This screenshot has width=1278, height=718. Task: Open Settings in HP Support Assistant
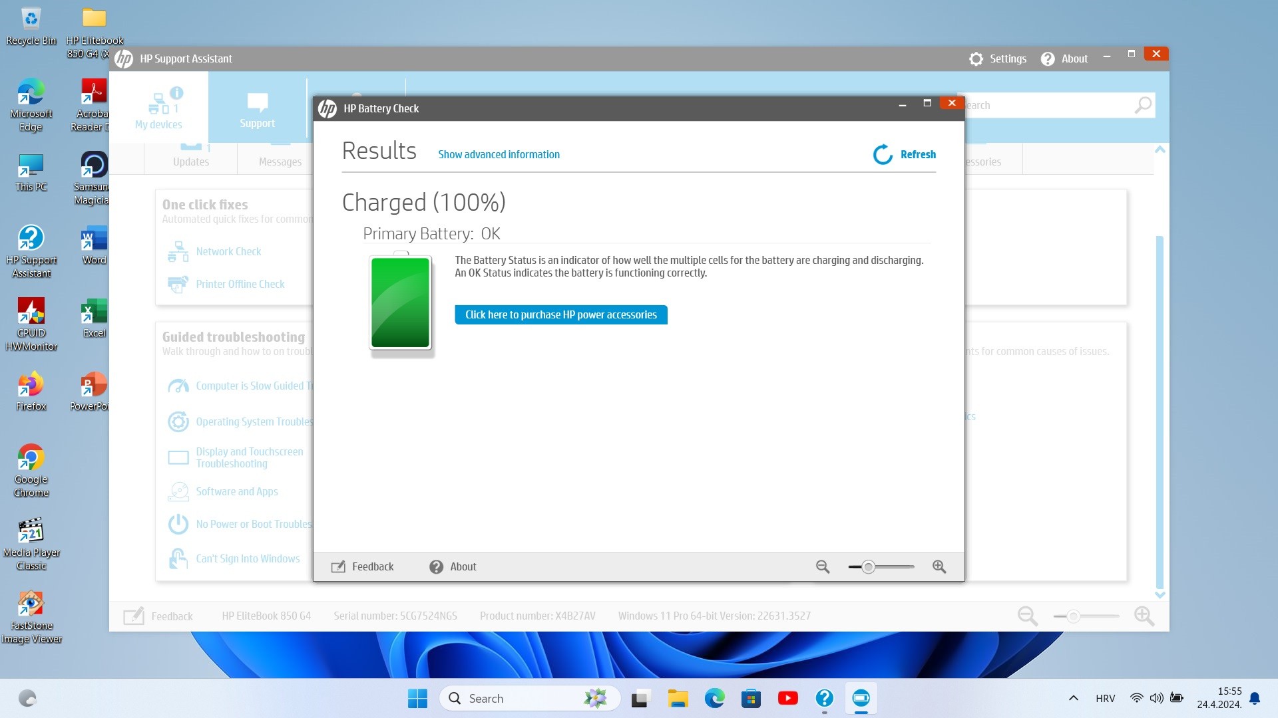point(998,59)
